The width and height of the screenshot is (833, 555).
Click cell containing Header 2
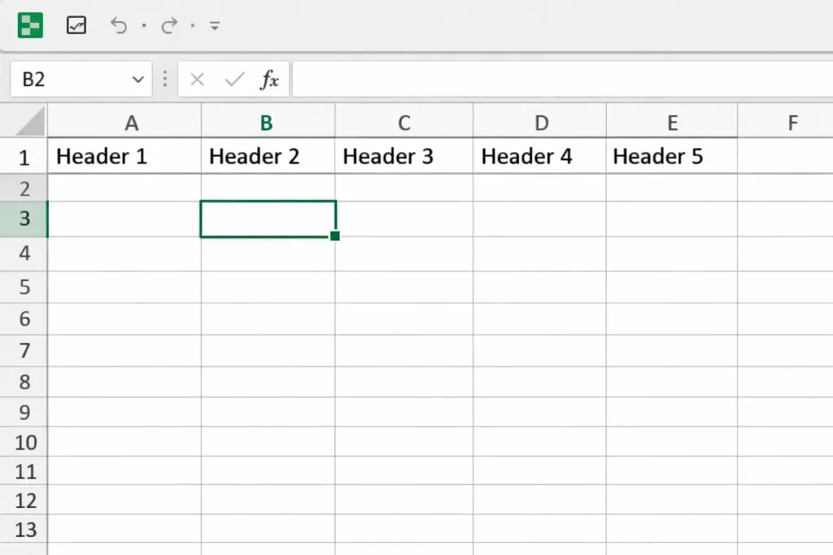(268, 156)
